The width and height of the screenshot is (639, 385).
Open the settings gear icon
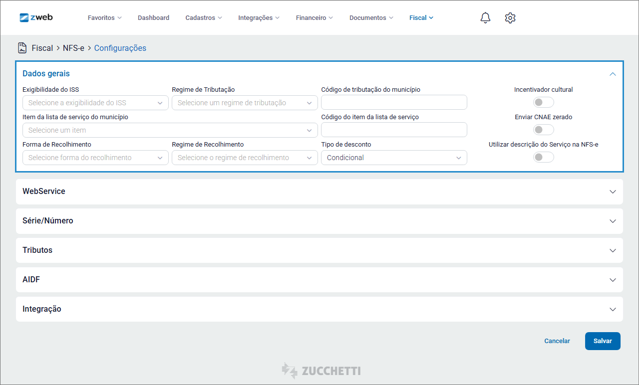pyautogui.click(x=510, y=18)
